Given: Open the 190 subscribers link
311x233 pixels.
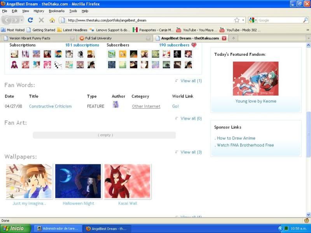Looking at the screenshot, I should [x=174, y=45].
